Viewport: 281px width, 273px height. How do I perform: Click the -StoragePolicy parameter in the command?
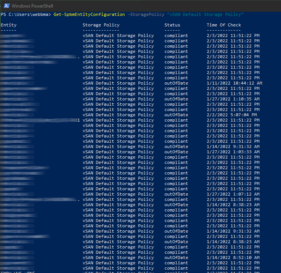click(x=146, y=14)
